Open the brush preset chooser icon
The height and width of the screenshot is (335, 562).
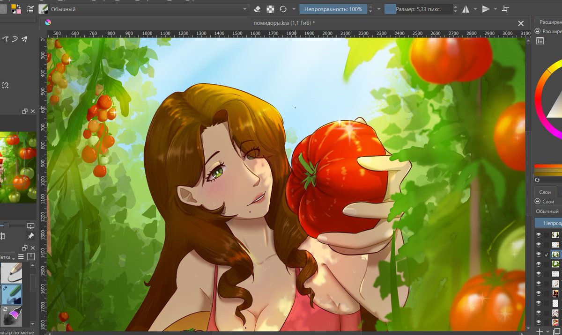43,9
